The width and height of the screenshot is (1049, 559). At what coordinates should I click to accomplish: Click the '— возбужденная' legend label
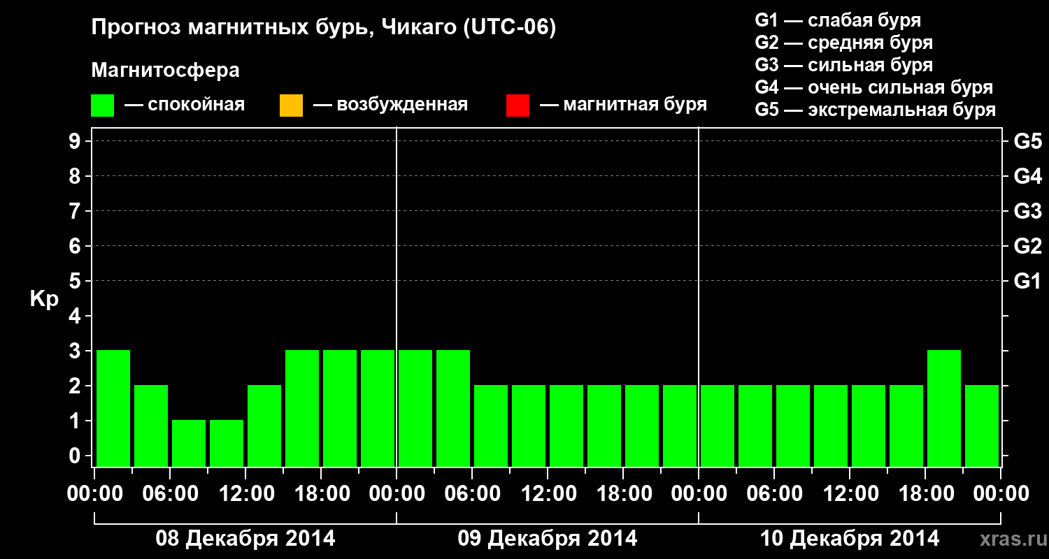pyautogui.click(x=390, y=106)
